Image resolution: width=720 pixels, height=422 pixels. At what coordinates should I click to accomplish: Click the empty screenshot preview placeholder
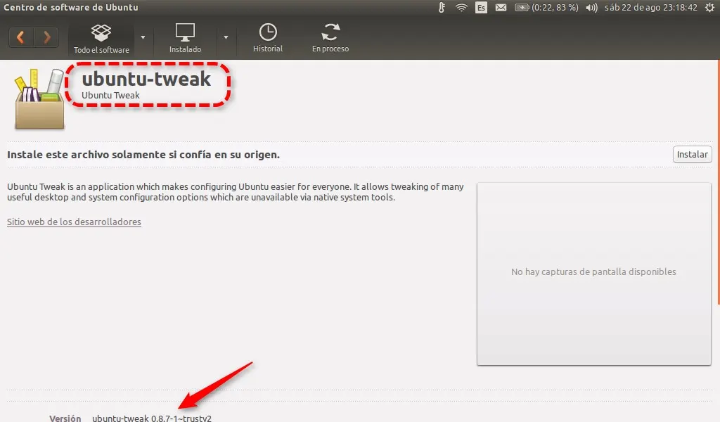point(593,274)
